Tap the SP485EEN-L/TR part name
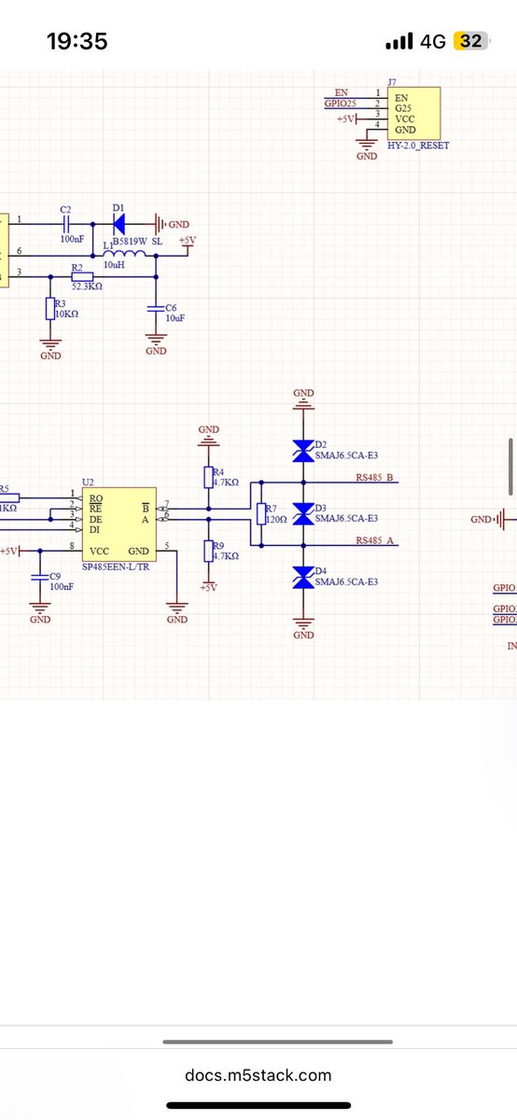This screenshot has height=1120, width=517. [114, 567]
